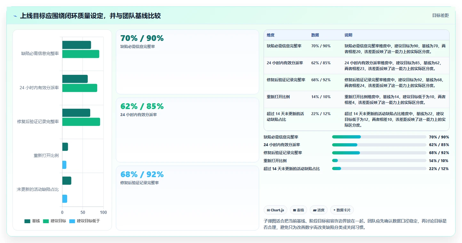
Task: Click the 50 tick on the chart x-axis
Action: click(x=83, y=212)
